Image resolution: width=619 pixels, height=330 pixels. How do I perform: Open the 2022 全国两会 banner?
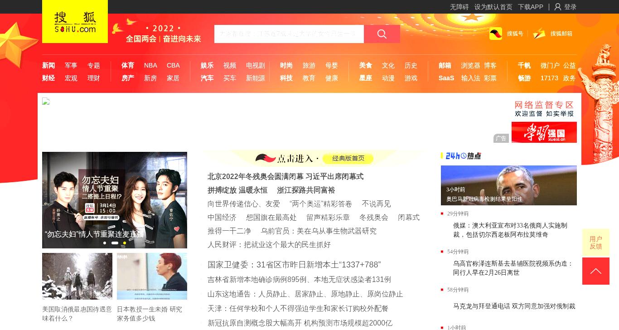[157, 33]
